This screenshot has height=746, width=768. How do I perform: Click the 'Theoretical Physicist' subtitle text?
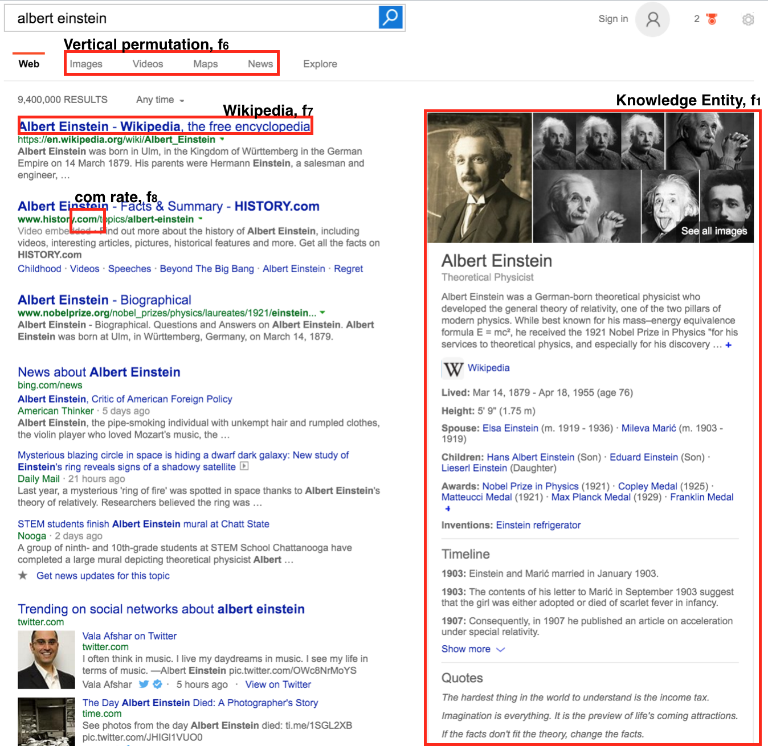coord(488,277)
